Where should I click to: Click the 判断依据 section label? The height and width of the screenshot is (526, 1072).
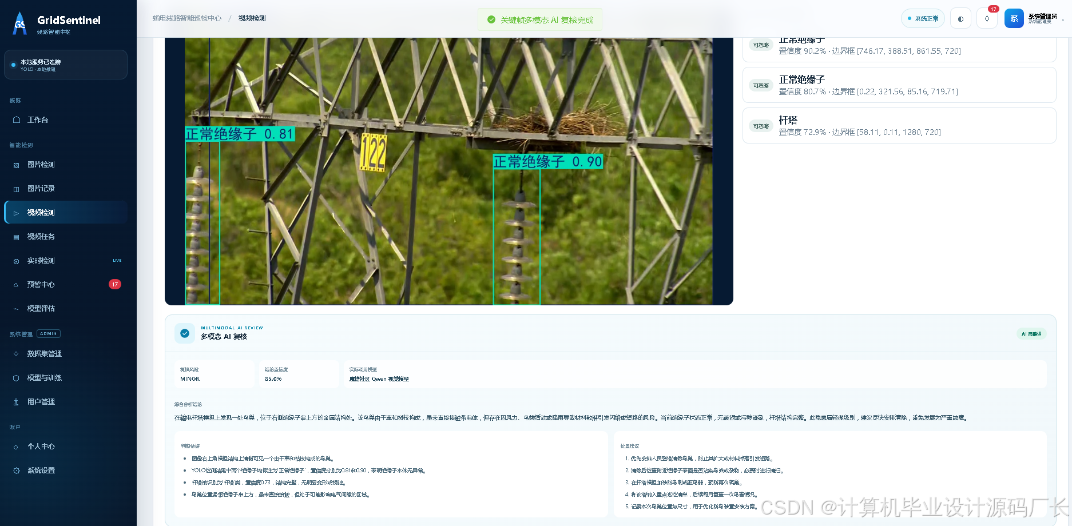coord(190,446)
